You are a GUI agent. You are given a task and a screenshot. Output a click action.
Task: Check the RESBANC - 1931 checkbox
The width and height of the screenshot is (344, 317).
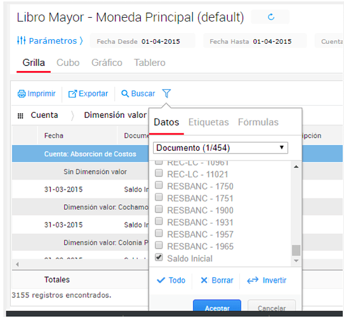[159, 221]
